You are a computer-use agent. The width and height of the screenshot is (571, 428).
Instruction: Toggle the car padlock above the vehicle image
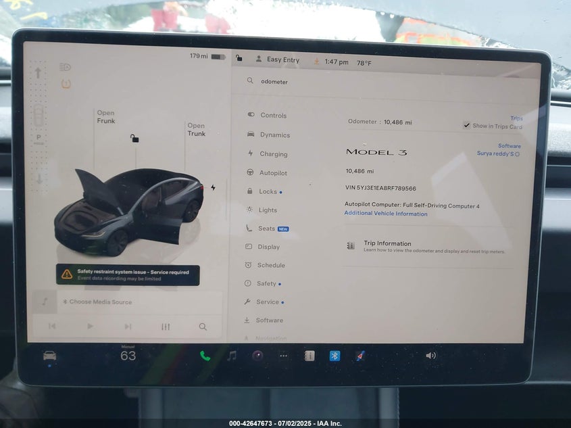(x=134, y=139)
